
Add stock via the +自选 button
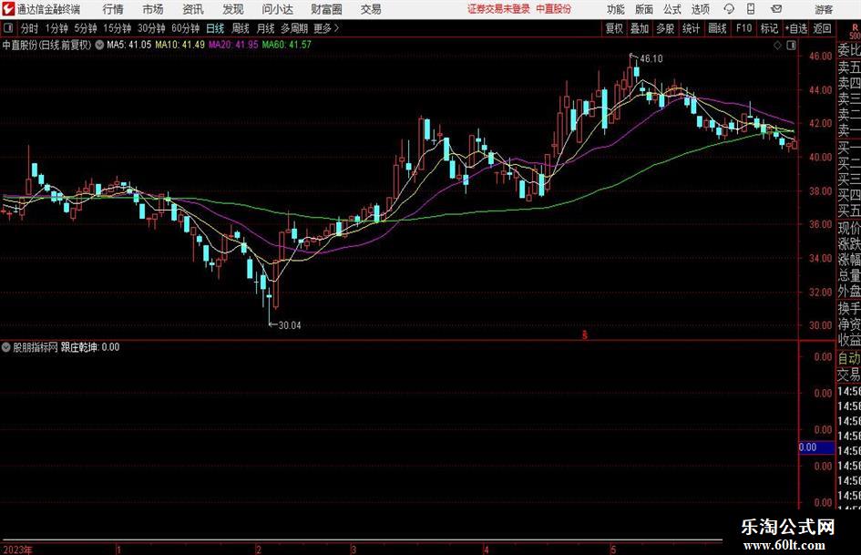pyautogui.click(x=796, y=28)
